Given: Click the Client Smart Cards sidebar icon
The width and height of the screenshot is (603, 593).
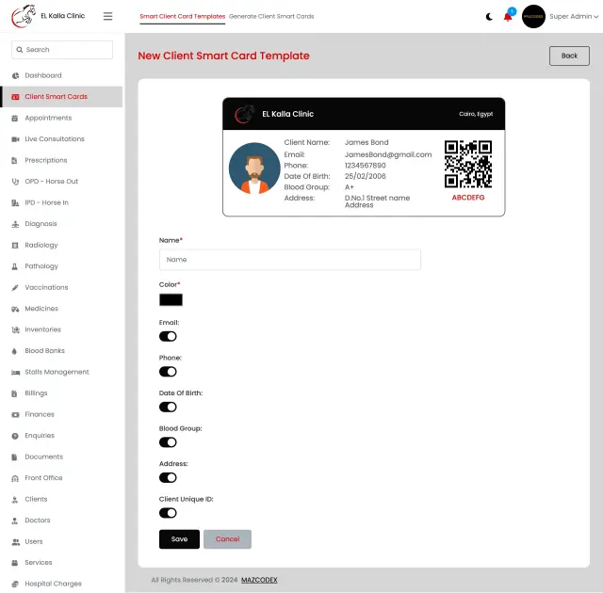Looking at the screenshot, I should coord(15,97).
